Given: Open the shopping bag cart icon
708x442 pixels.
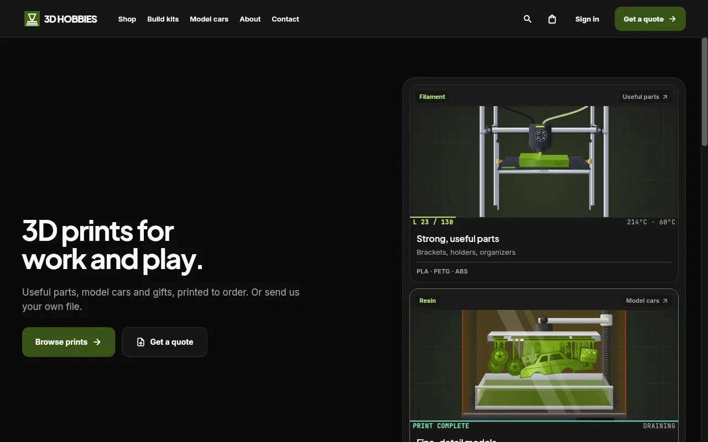Looking at the screenshot, I should pyautogui.click(x=552, y=19).
